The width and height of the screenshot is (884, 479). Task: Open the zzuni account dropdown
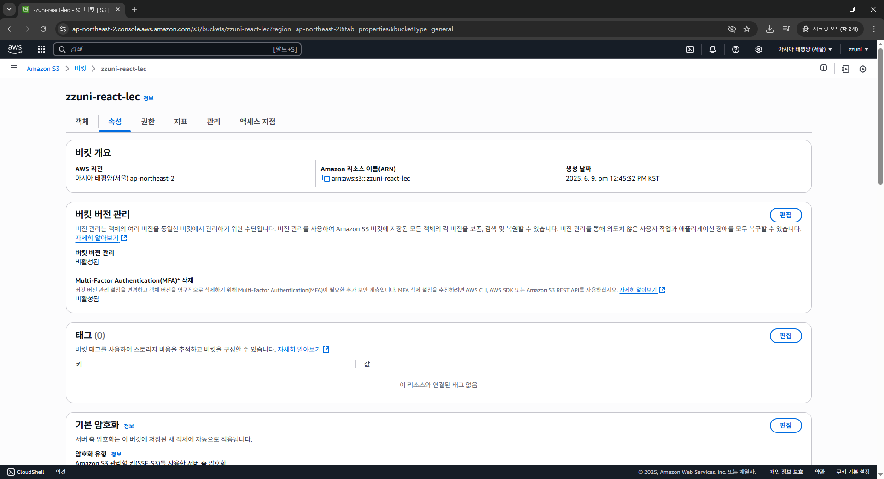pyautogui.click(x=858, y=49)
